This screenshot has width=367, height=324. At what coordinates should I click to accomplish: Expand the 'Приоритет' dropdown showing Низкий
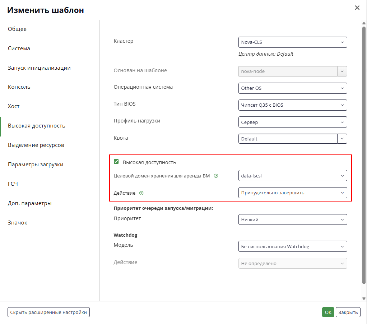click(293, 219)
